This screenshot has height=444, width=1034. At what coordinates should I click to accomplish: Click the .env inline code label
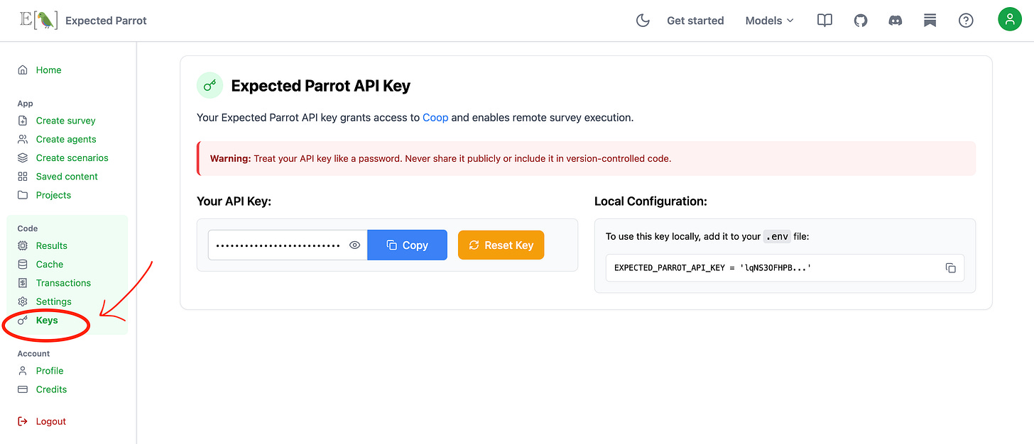[x=776, y=236]
